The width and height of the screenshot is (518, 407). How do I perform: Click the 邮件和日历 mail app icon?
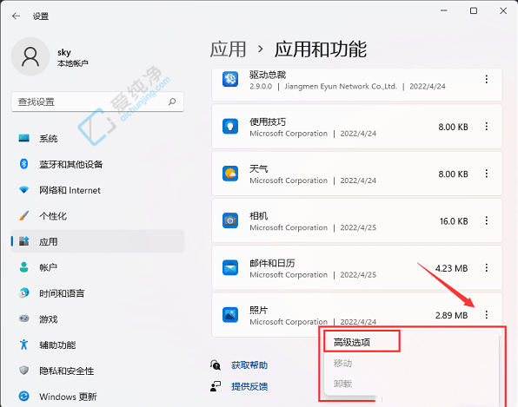click(230, 268)
